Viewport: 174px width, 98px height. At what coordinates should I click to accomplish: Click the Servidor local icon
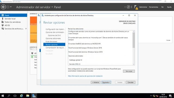tap(3, 19)
